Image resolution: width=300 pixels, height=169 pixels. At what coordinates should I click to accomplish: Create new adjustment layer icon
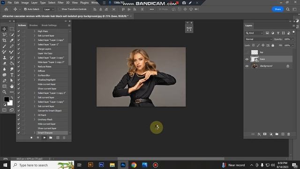tap(271, 134)
